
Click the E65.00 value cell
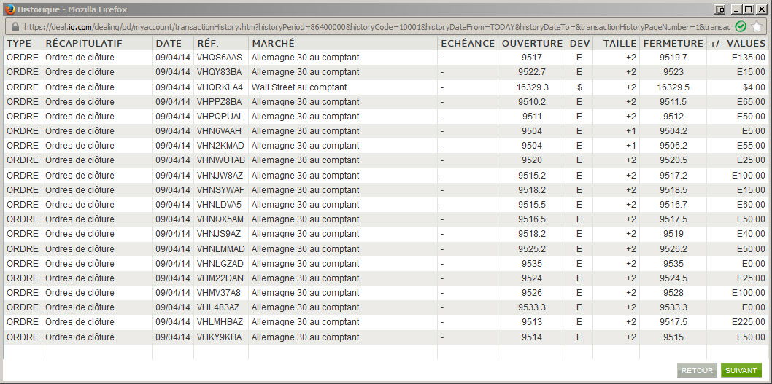[752, 102]
